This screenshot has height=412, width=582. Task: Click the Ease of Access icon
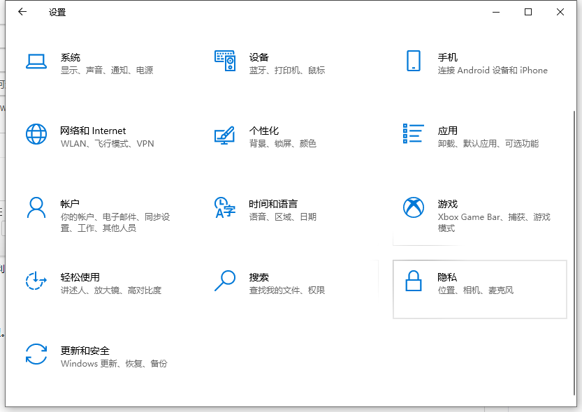tap(36, 281)
